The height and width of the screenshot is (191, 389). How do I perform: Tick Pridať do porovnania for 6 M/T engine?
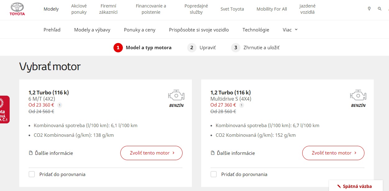32,174
